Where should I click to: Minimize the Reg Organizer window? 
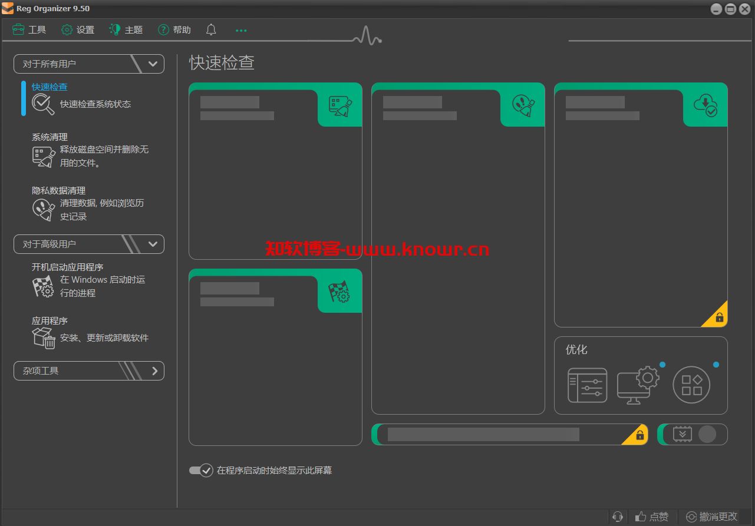pos(716,9)
